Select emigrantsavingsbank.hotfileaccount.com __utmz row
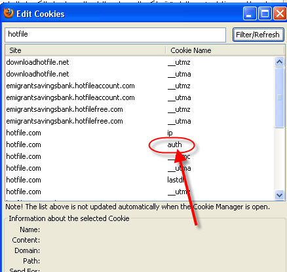The image size is (287, 272). [140, 86]
